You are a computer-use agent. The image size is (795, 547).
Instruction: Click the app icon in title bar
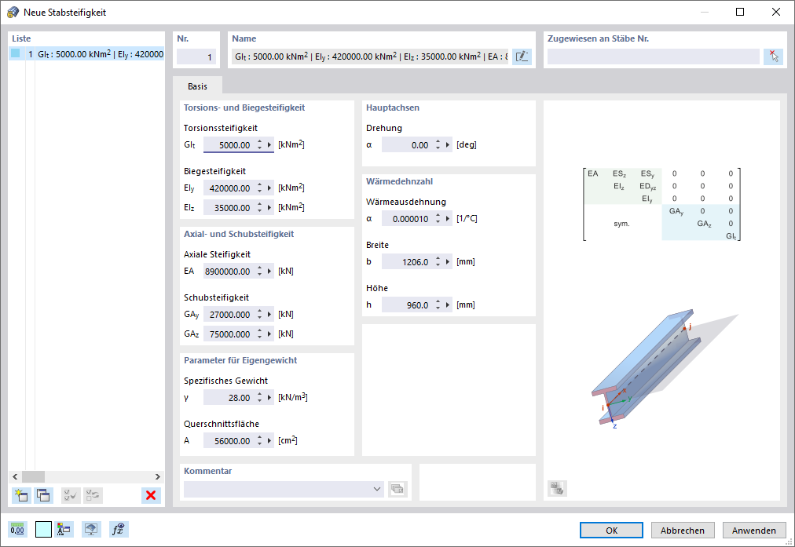[x=13, y=12]
